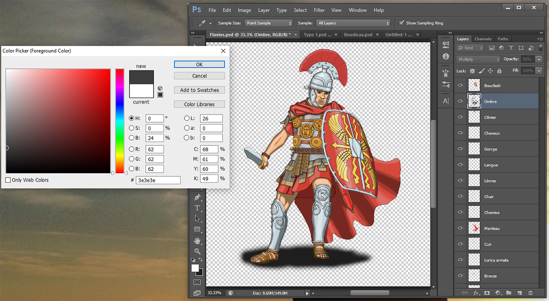Click the Add to Swatches button
The image size is (549, 301).
199,90
